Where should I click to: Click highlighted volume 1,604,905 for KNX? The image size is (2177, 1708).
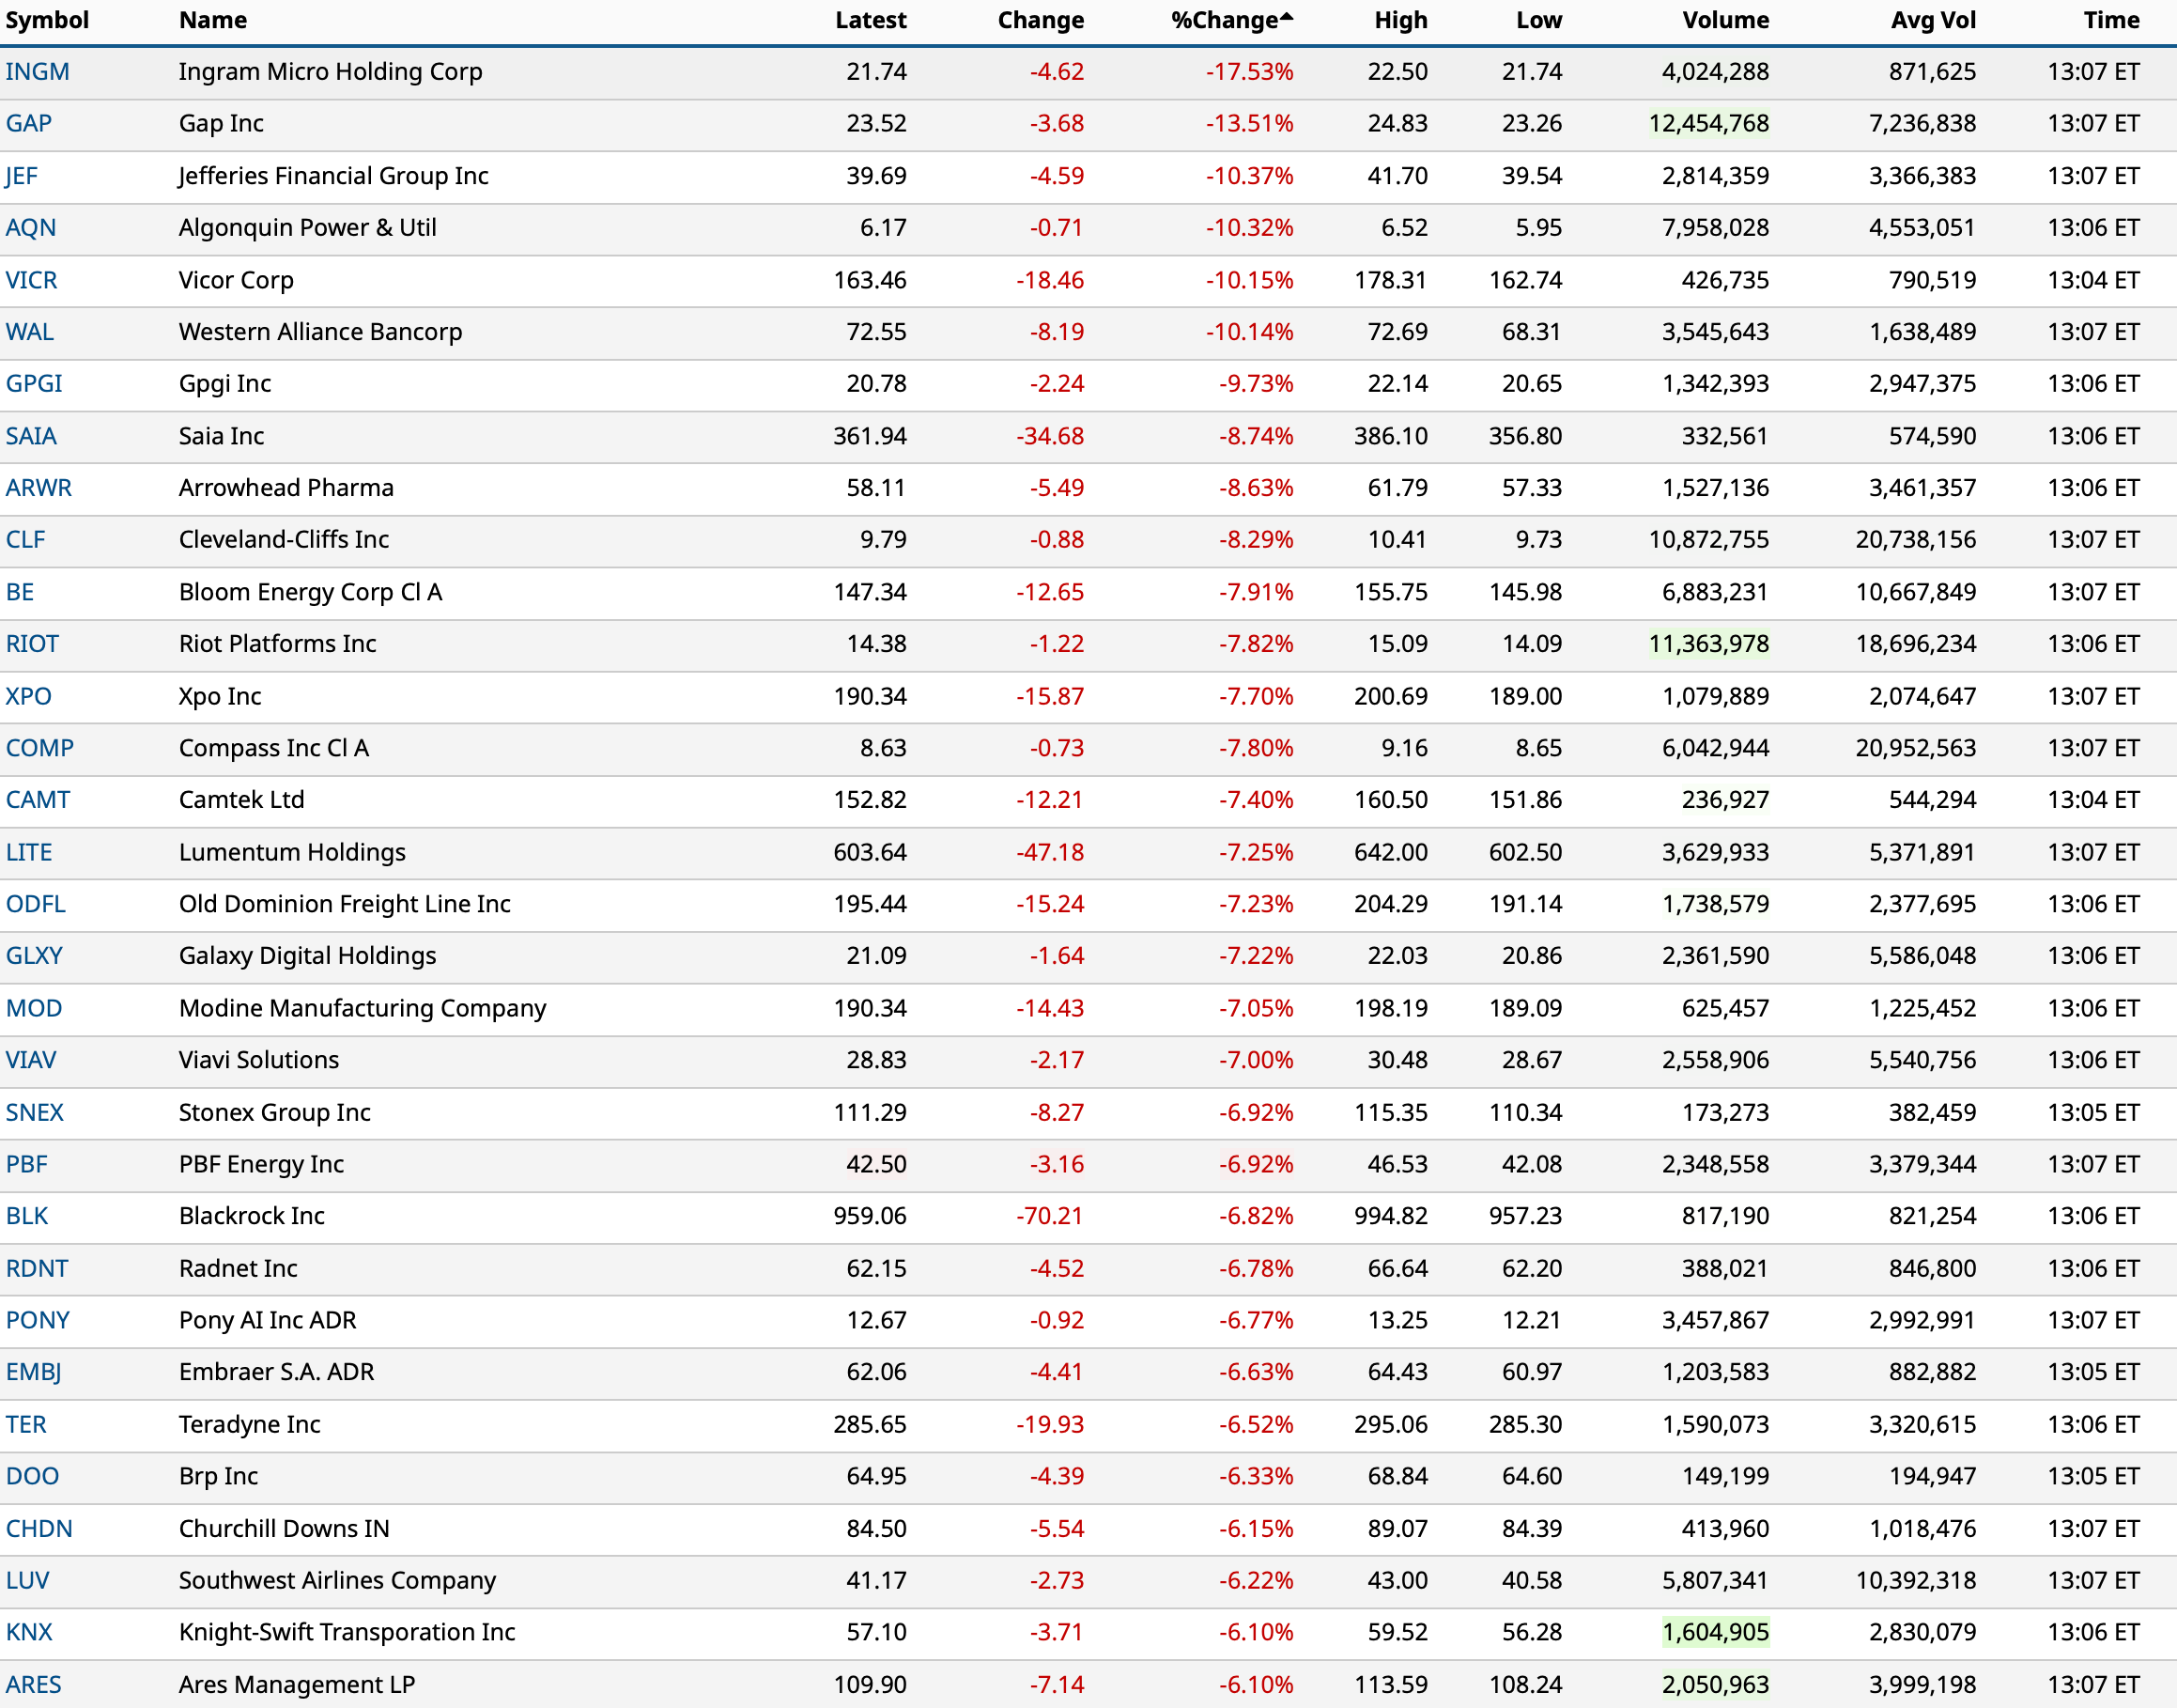[1714, 1632]
